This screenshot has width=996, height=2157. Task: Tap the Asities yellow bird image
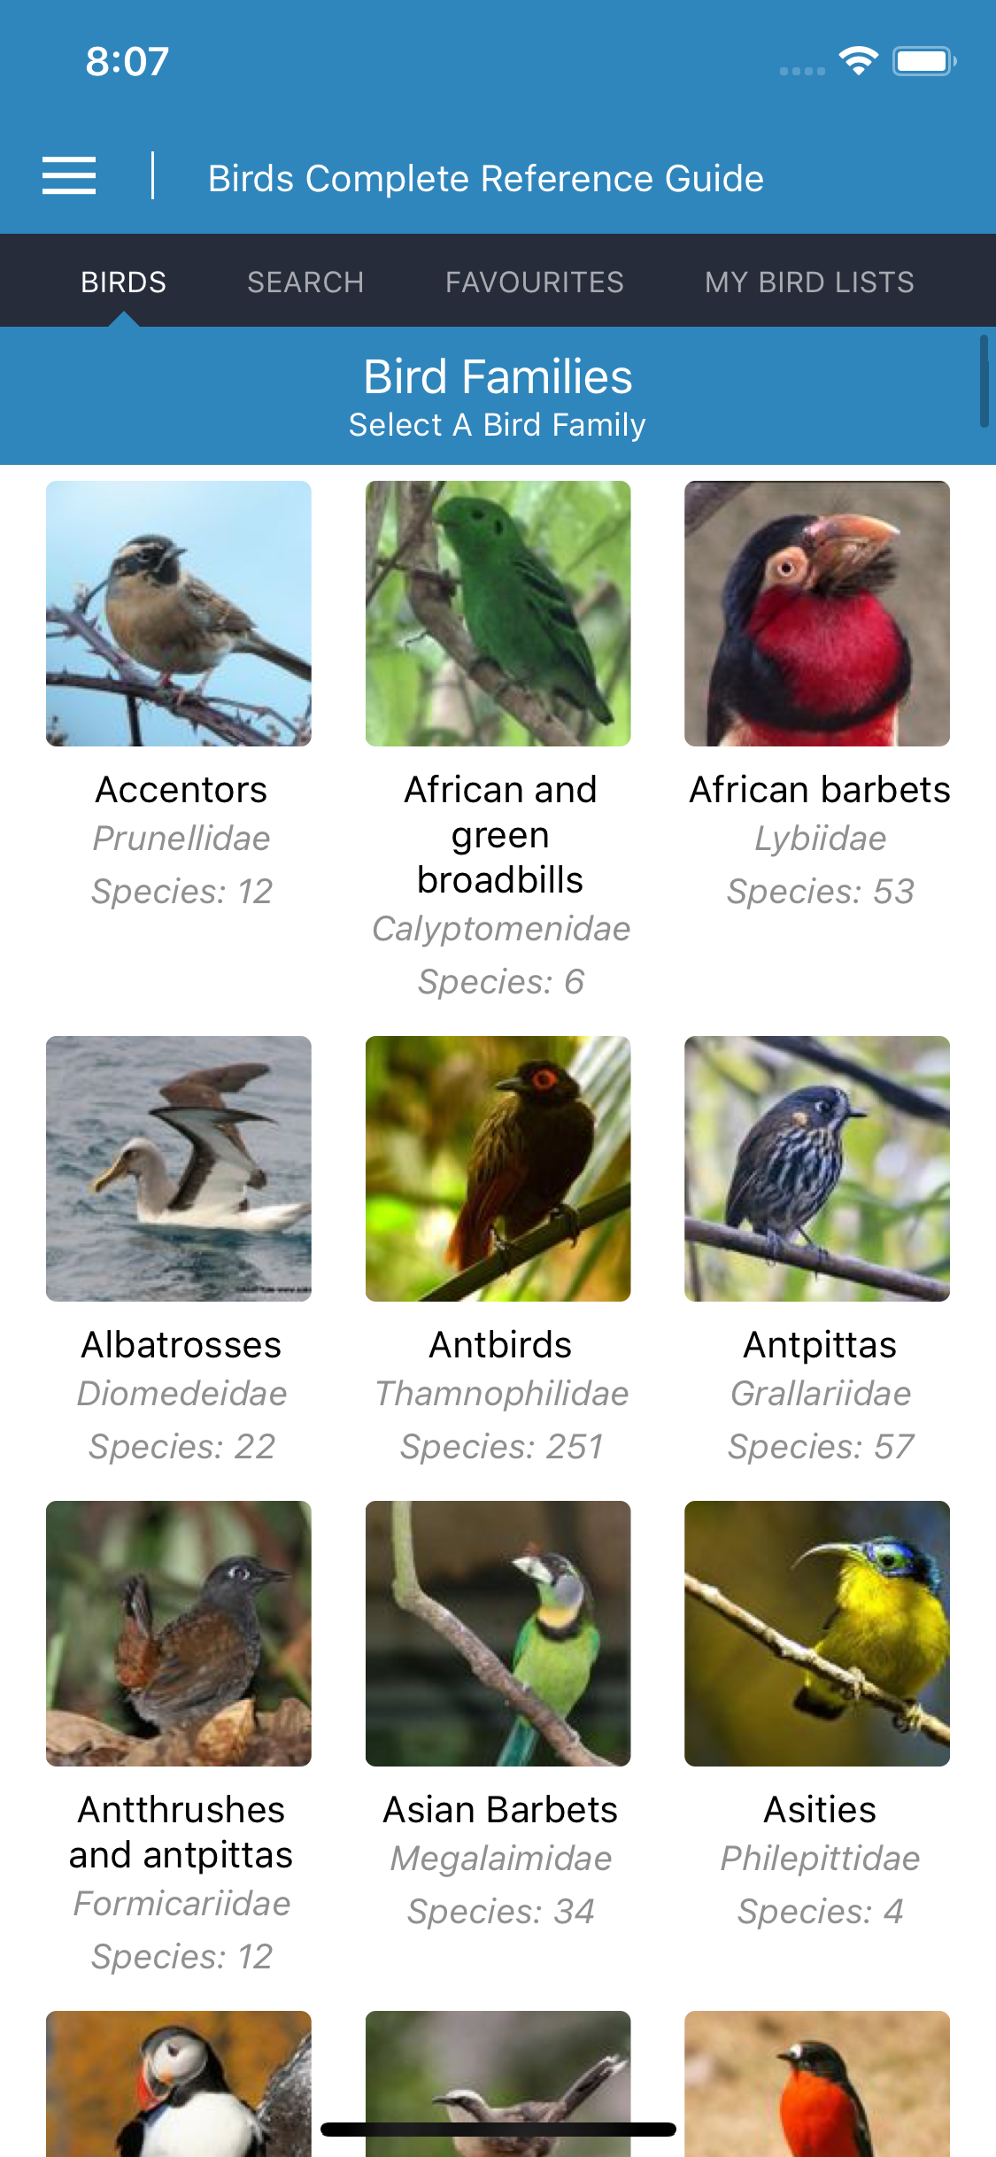pyautogui.click(x=817, y=1634)
